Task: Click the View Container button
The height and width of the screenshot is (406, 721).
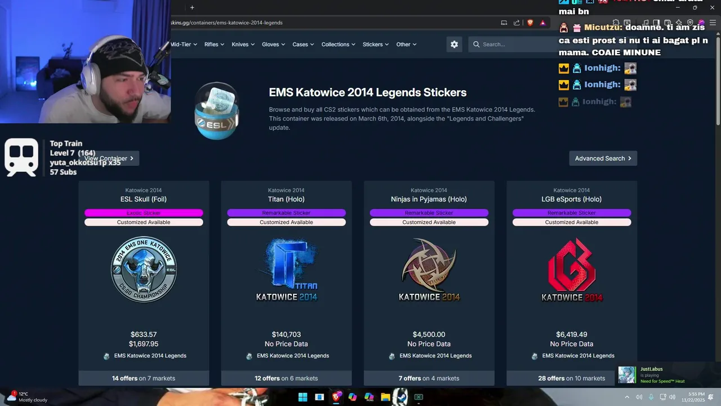Action: point(109,158)
